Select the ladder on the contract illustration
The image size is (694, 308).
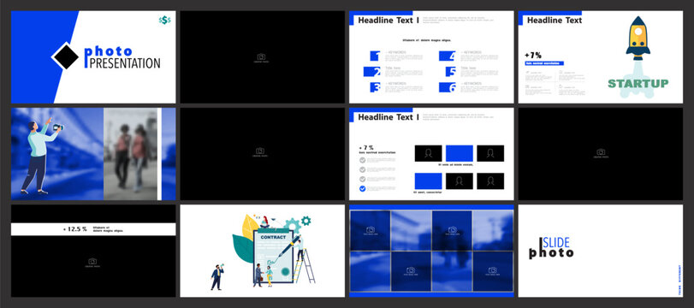(x=305, y=265)
